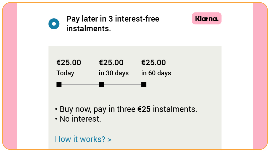
Task: Click the timeline line between Today and 30 days
Action: 80,85
